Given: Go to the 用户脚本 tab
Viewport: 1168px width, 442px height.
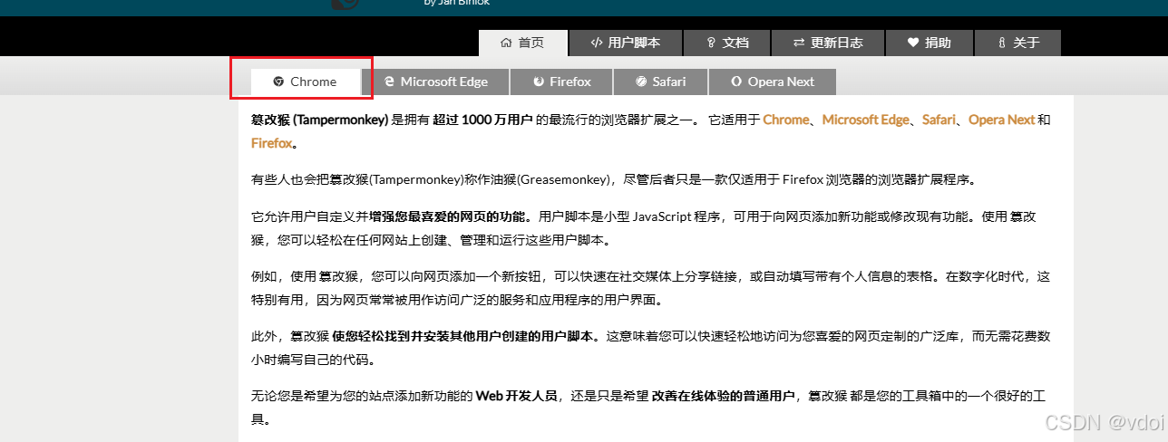Looking at the screenshot, I should click(625, 43).
